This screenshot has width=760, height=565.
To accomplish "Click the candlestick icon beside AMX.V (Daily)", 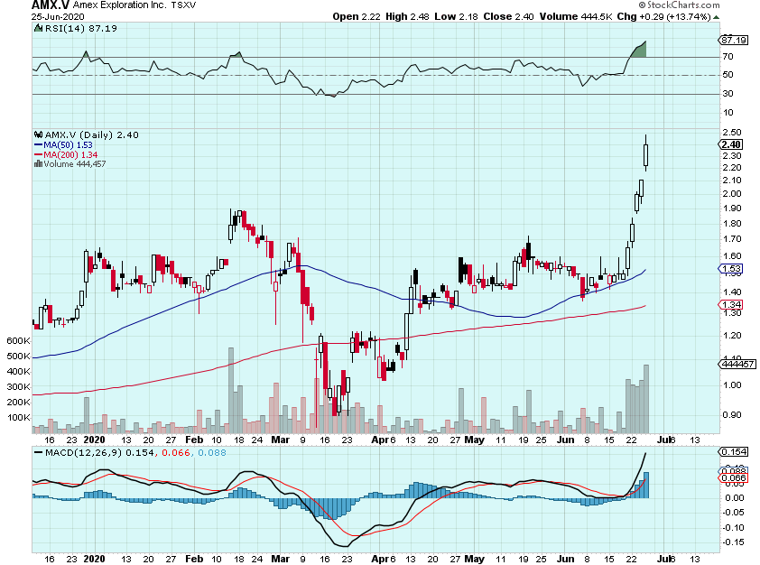I will [x=39, y=134].
